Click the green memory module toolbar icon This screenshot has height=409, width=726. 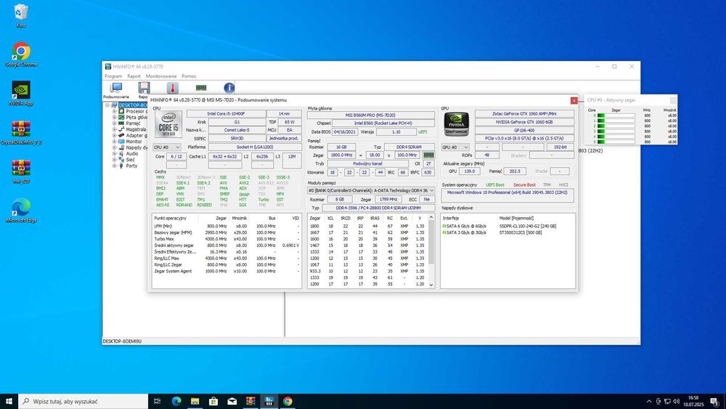pyautogui.click(x=200, y=88)
